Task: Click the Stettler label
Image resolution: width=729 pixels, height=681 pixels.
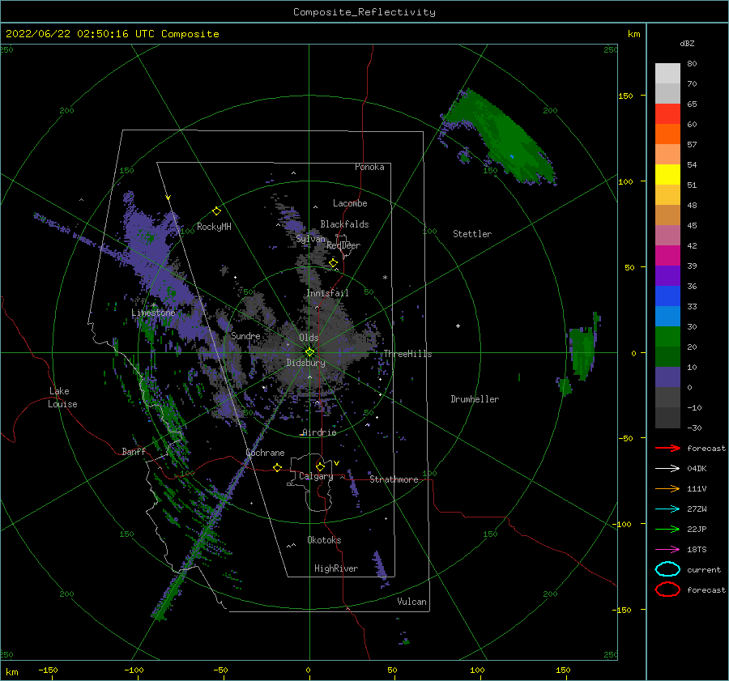Action: click(x=472, y=234)
